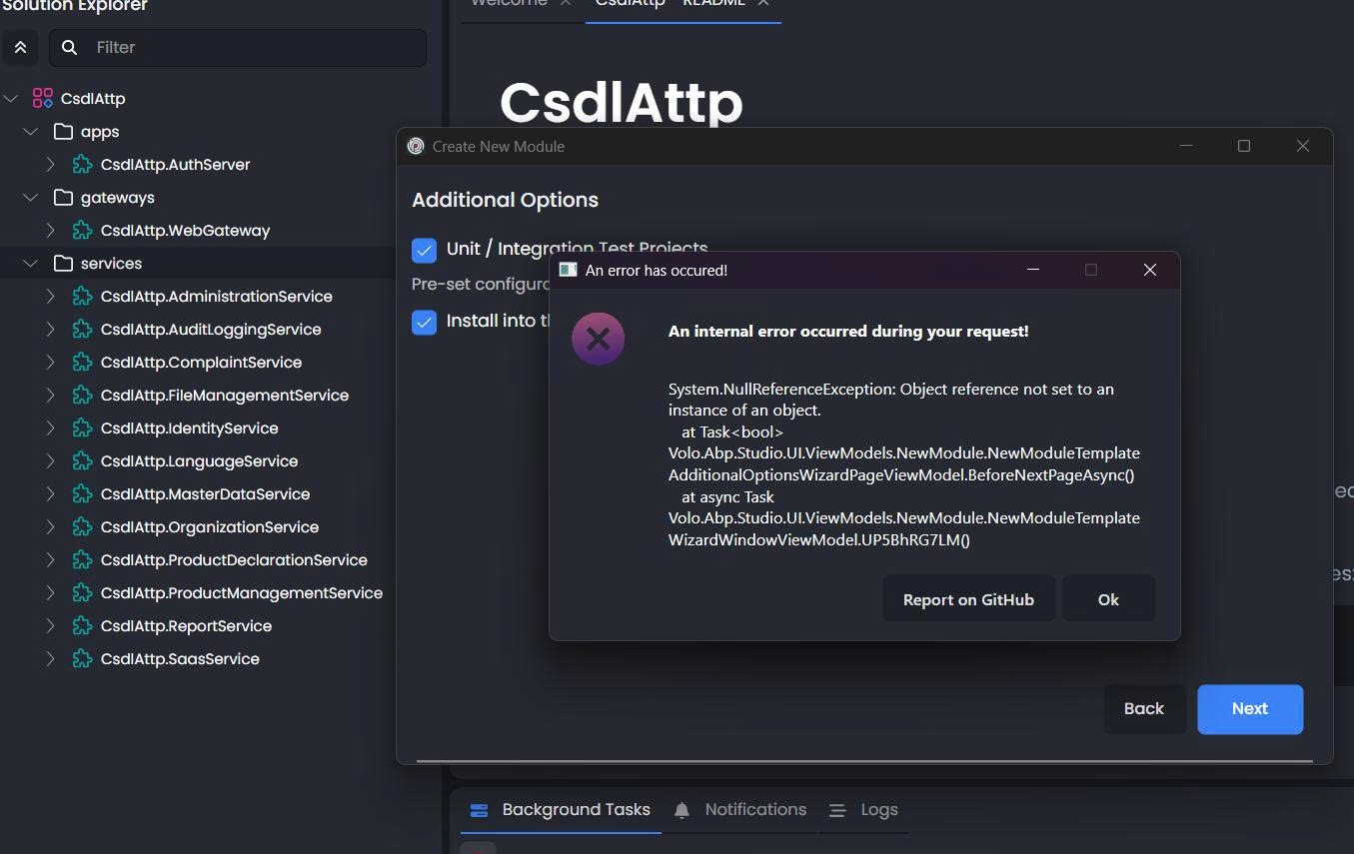1354x854 pixels.
Task: Click the CsdlAttp.AuthServer module icon
Action: 82,164
